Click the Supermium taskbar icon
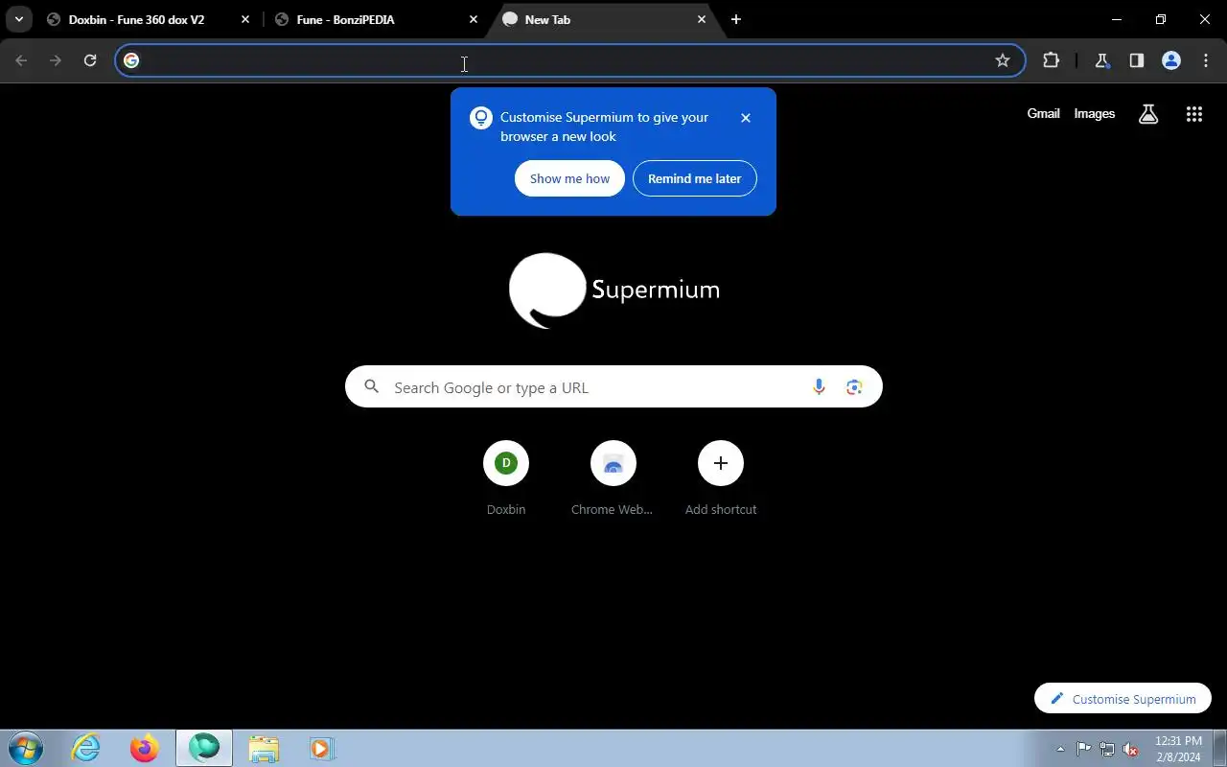The width and height of the screenshot is (1227, 767). [x=204, y=748]
